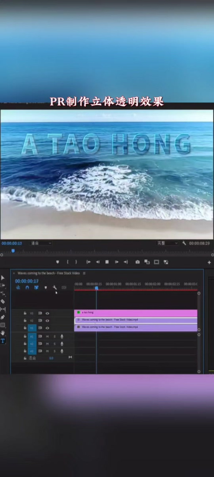Open timeline display settings wrench
Viewport: 214px width, 477px height.
pyautogui.click(x=55, y=287)
